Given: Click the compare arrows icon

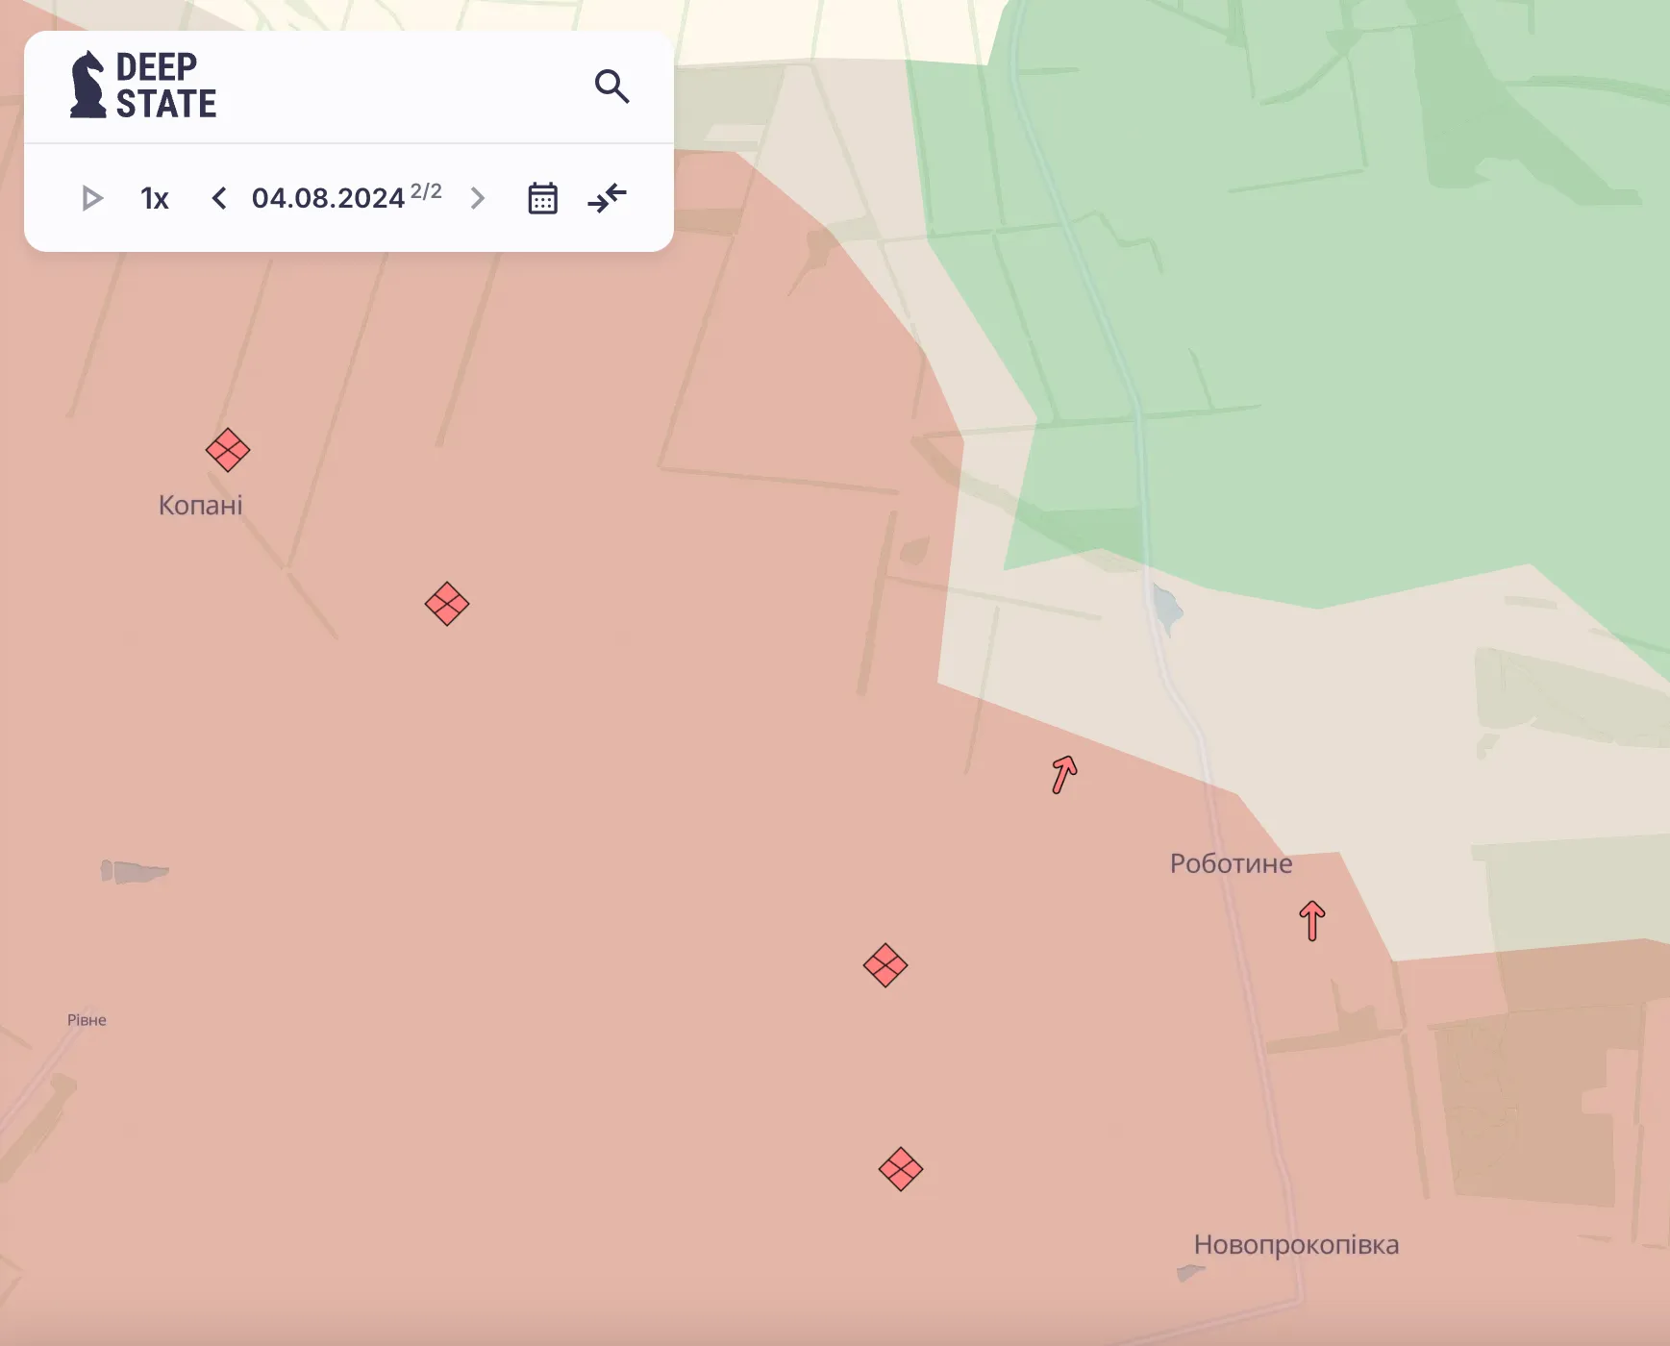Looking at the screenshot, I should point(607,199).
